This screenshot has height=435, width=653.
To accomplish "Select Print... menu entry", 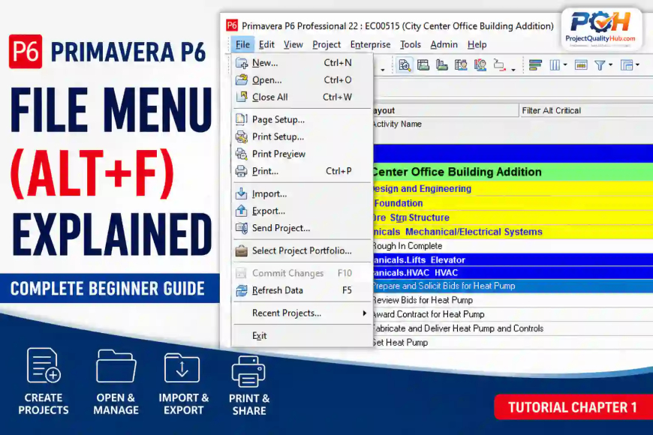I will [x=302, y=171].
